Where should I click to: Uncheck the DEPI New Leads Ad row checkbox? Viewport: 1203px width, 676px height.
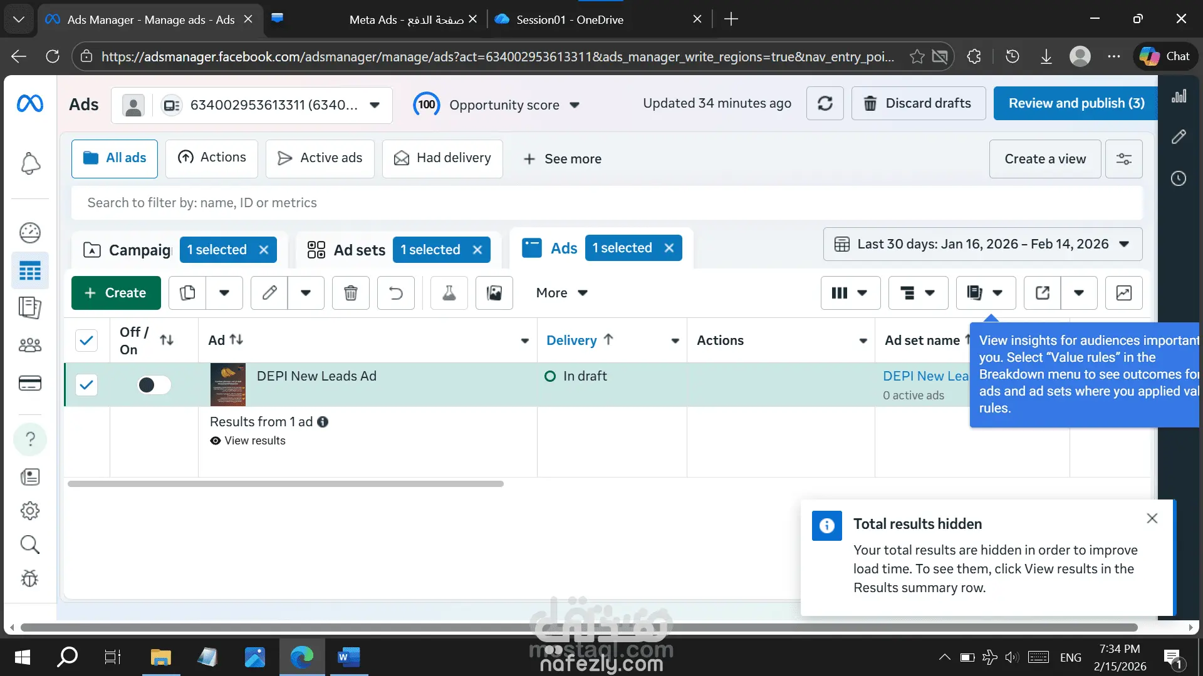86,385
